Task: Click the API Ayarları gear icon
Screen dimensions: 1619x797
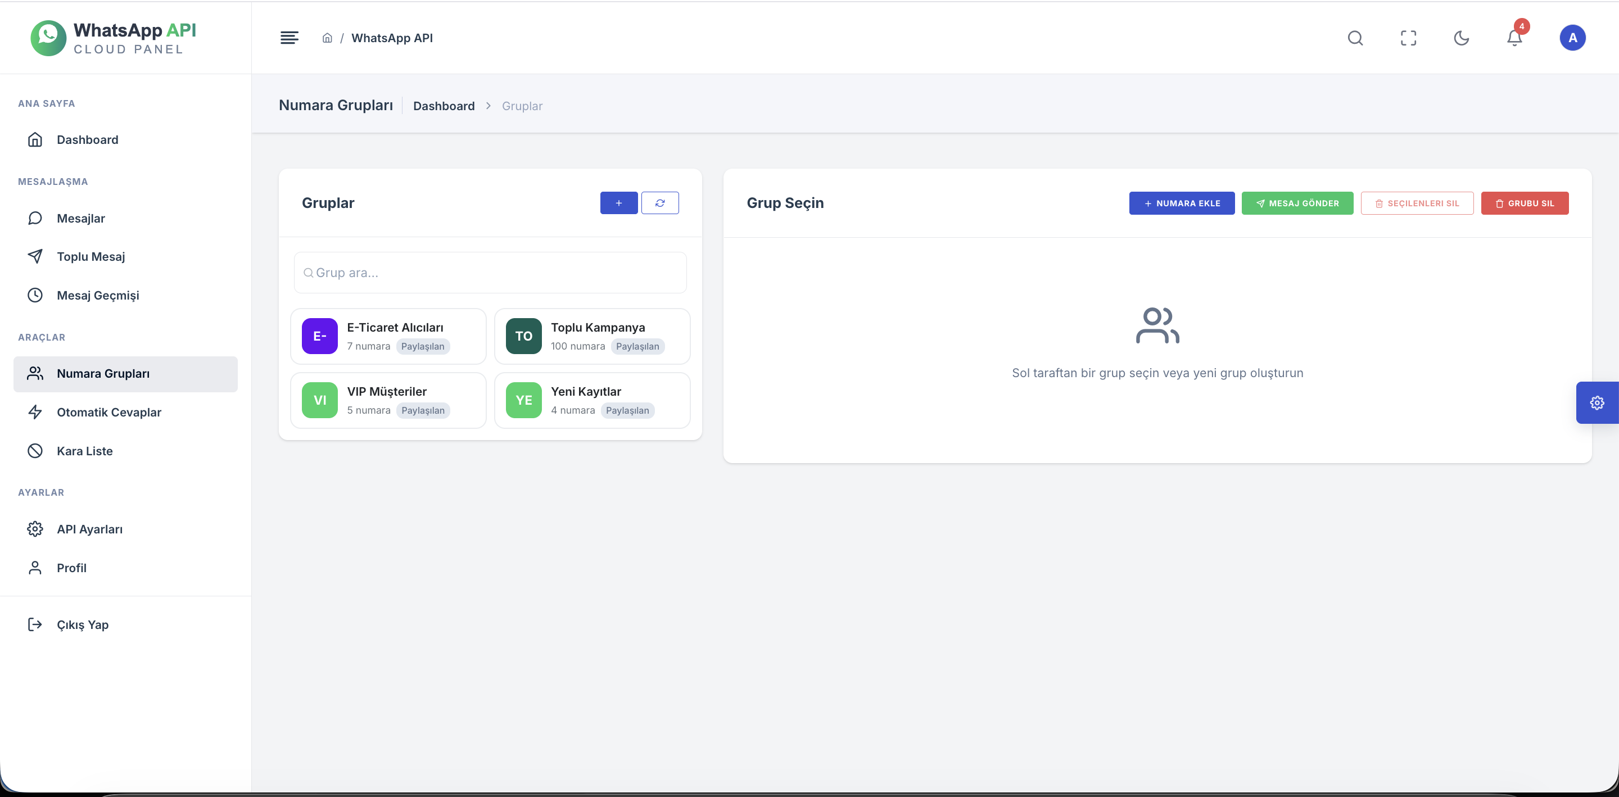Action: (35, 529)
